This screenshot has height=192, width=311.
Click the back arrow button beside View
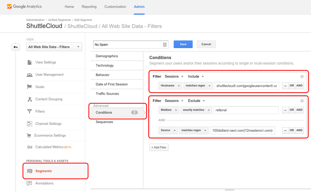pyautogui.click(x=16, y=47)
